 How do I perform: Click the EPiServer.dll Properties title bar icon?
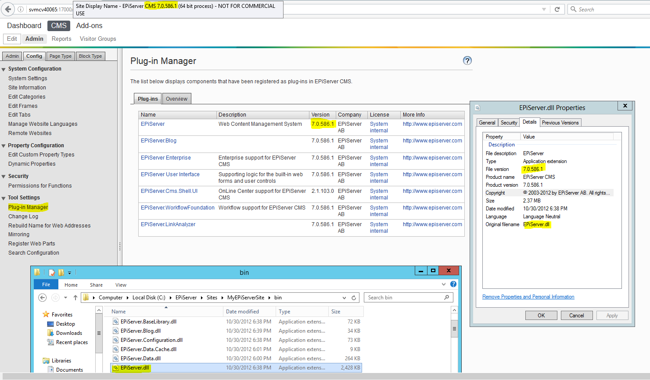pos(478,108)
